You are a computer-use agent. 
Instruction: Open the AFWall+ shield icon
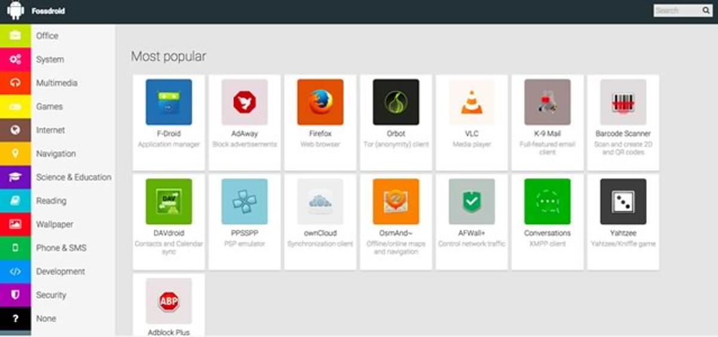[471, 201]
